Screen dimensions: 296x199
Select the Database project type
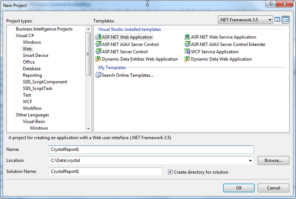(x=32, y=69)
